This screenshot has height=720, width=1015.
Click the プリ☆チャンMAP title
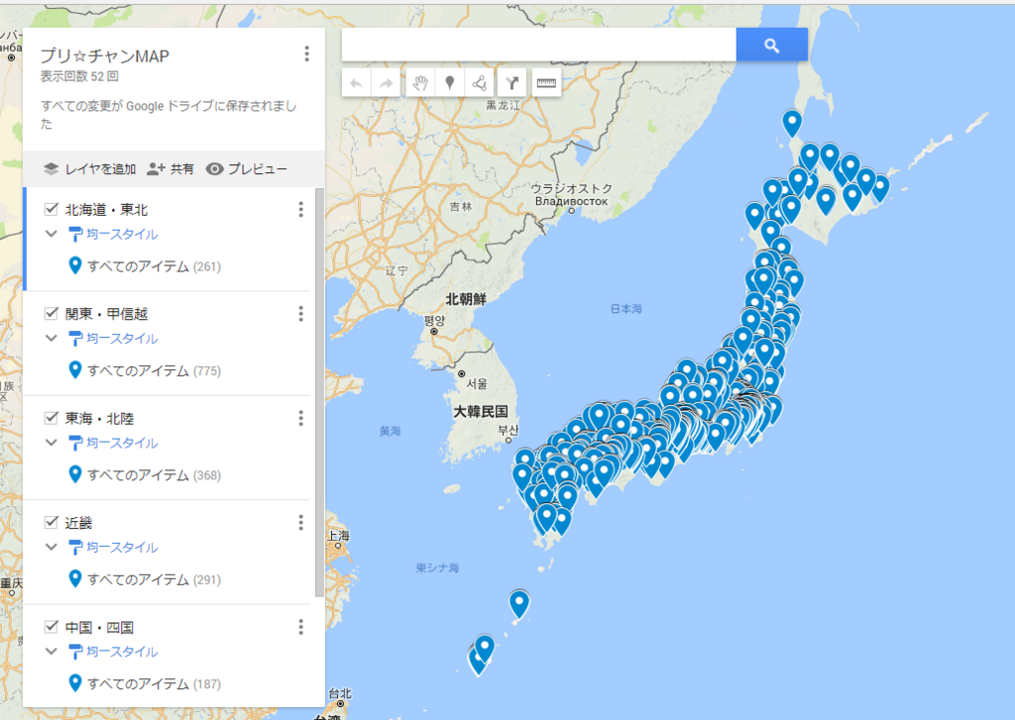coord(105,56)
